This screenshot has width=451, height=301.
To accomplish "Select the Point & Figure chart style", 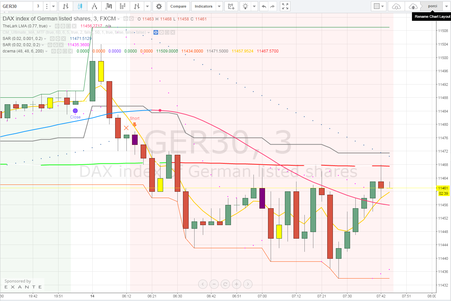I will (x=122, y=6).
